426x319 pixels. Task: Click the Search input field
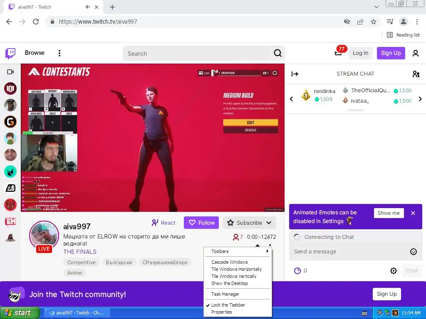197,54
